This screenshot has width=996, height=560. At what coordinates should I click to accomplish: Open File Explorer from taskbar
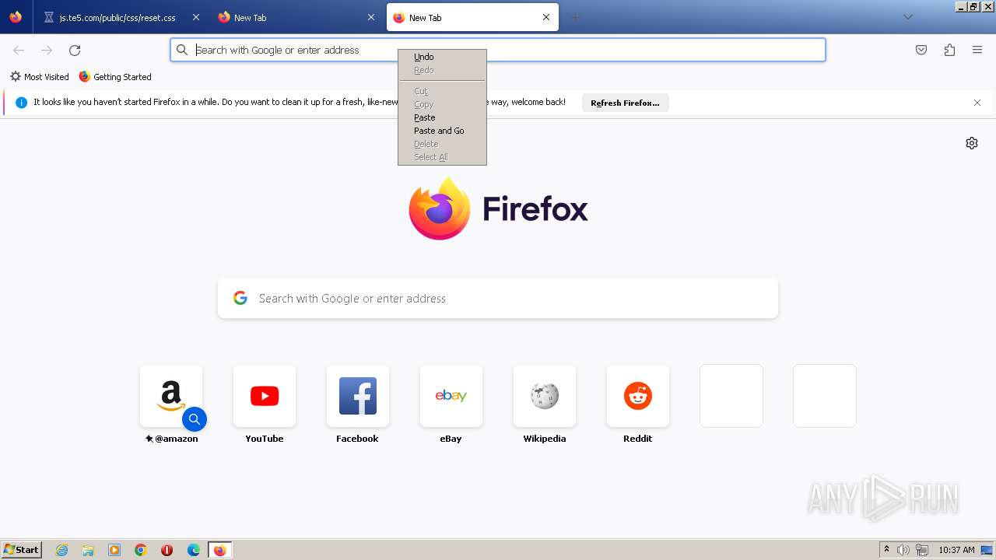click(x=88, y=550)
